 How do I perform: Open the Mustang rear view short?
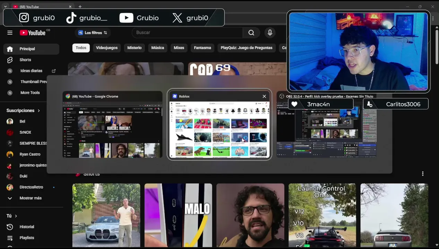[x=394, y=215]
